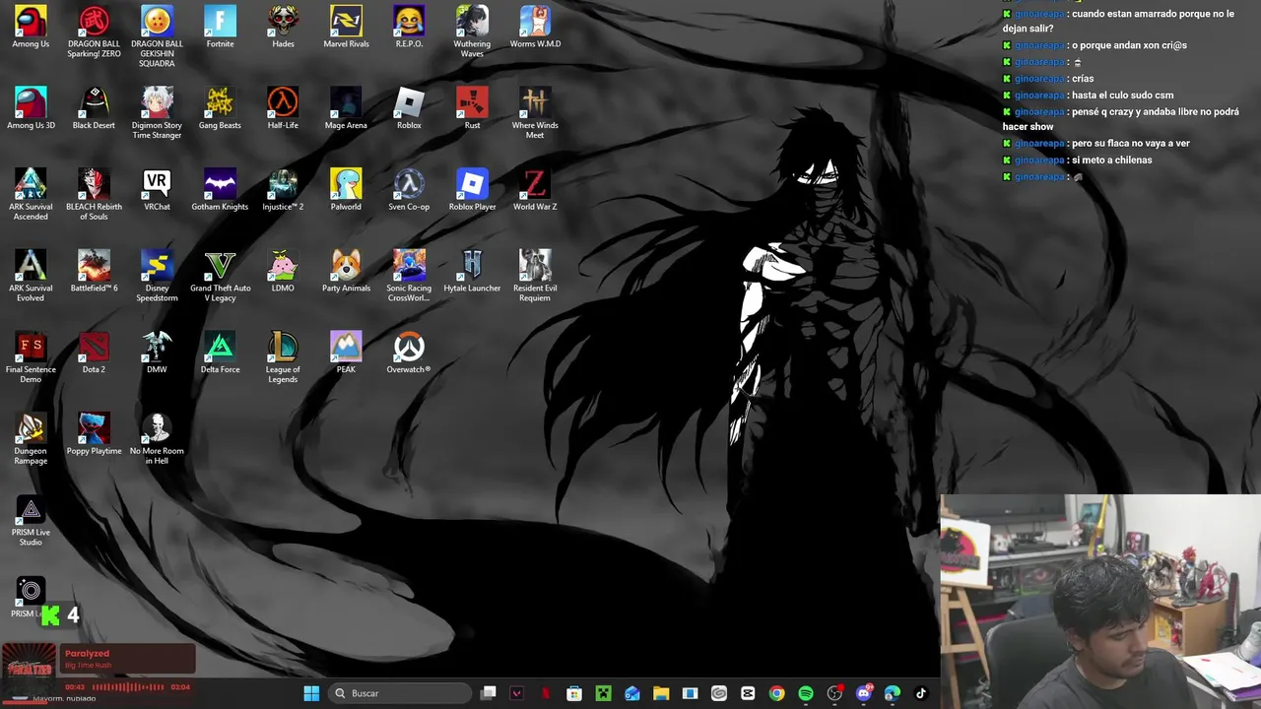Image resolution: width=1261 pixels, height=709 pixels.
Task: Select the Sven Co-op icon
Action: coord(409,190)
